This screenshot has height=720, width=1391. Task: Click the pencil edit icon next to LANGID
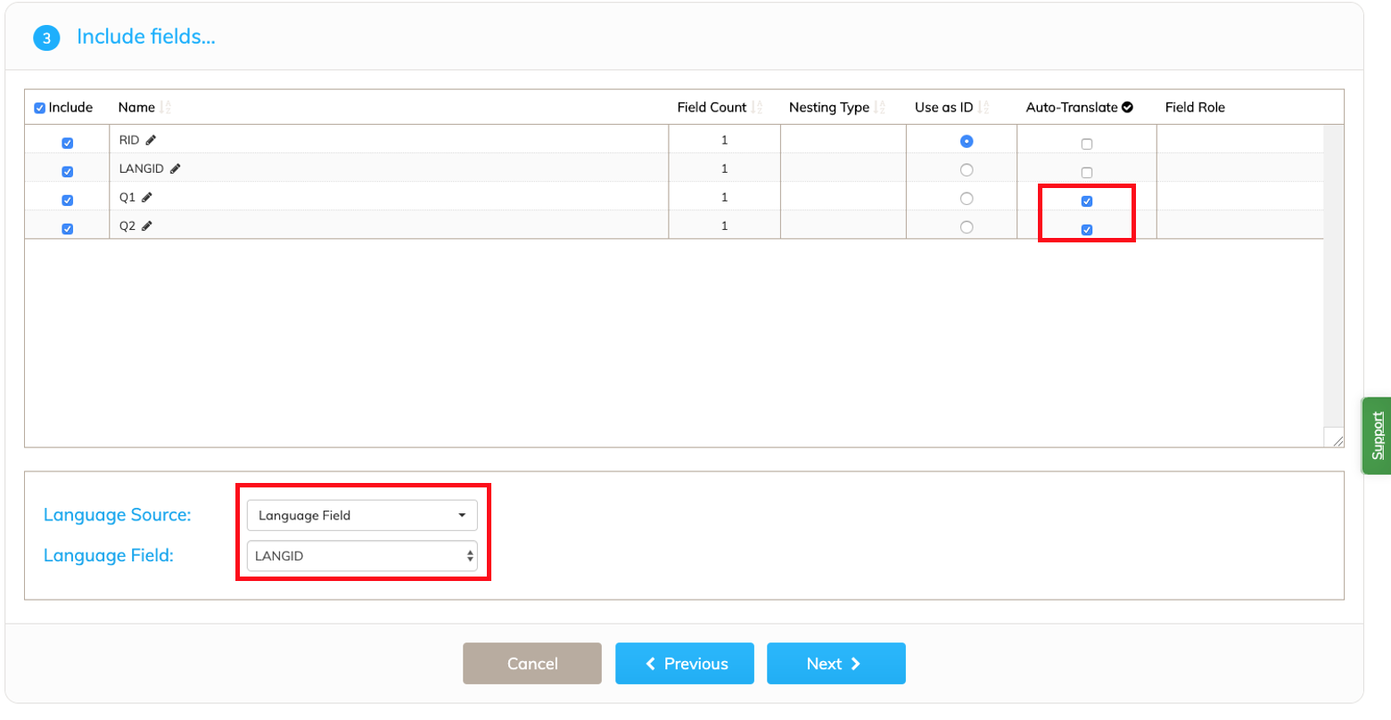point(176,168)
